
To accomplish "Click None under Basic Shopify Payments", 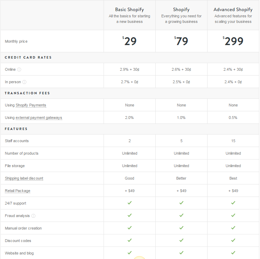I will coord(130,105).
